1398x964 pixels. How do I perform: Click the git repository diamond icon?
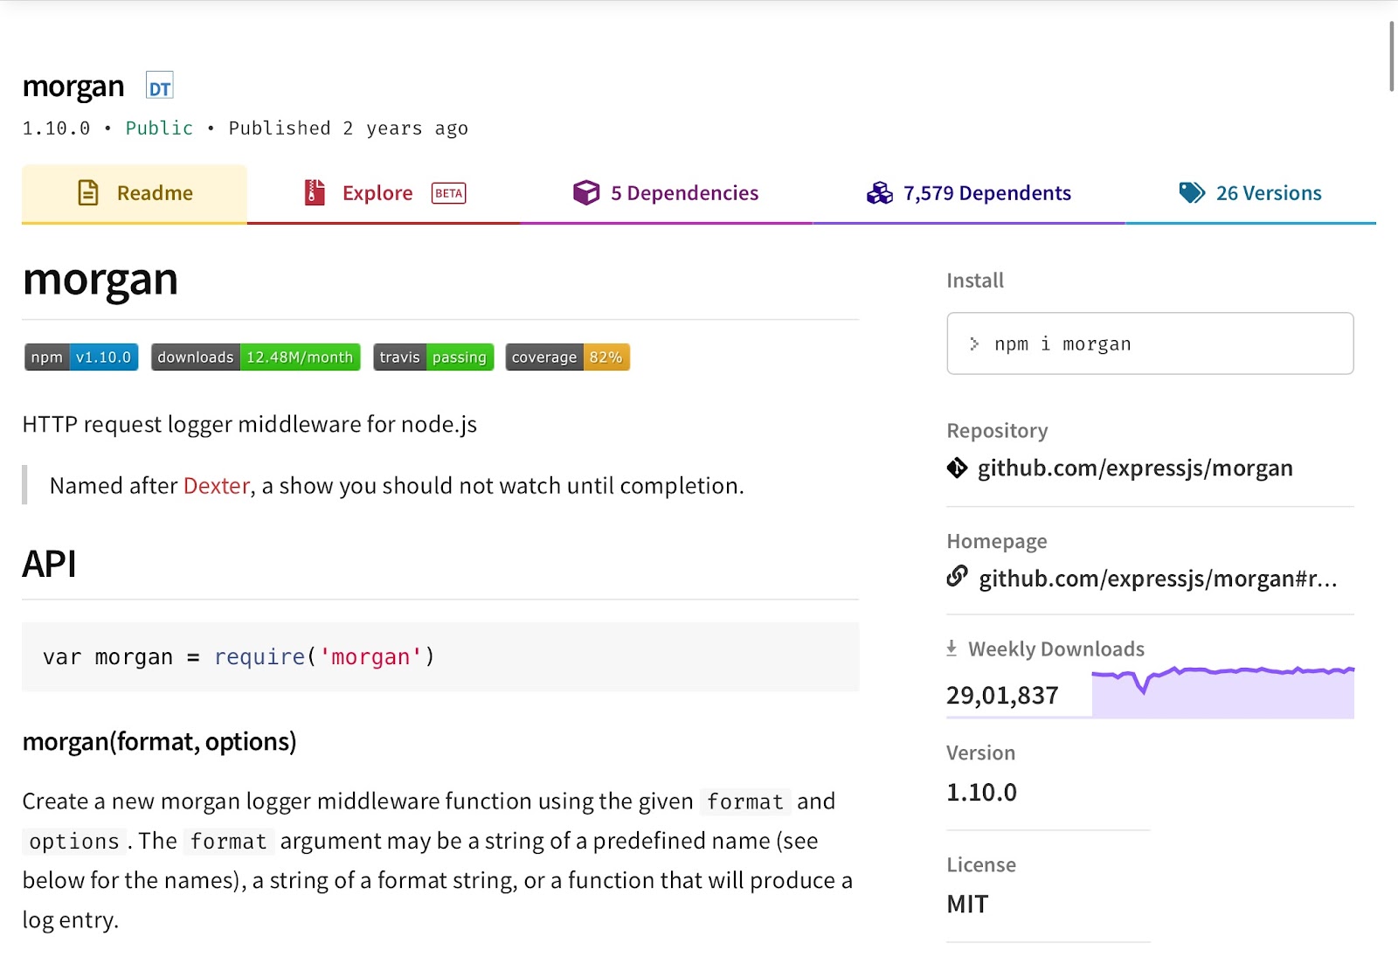pos(957,468)
